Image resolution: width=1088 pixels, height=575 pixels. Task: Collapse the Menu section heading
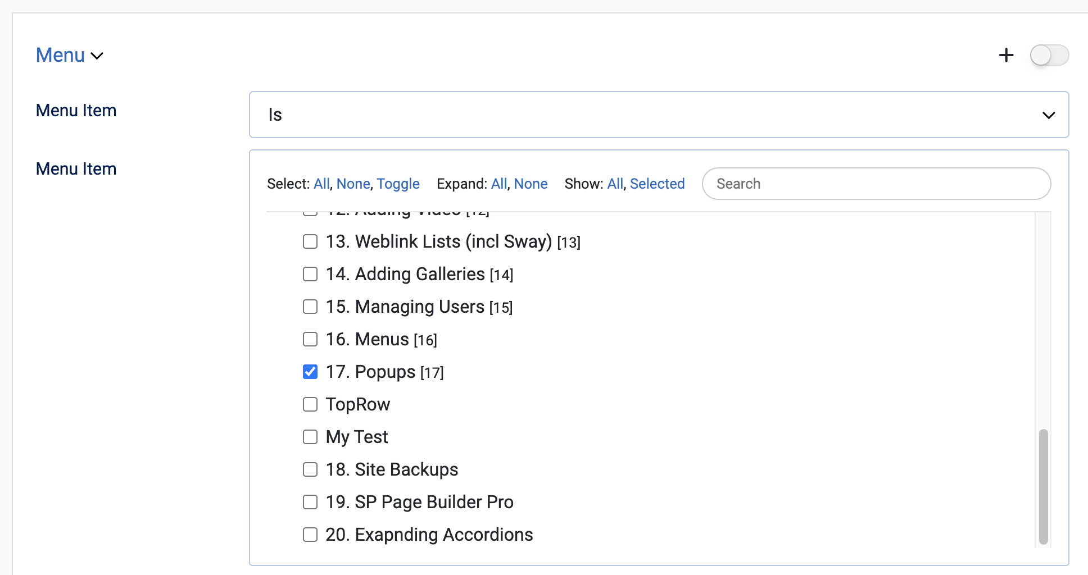coord(69,55)
